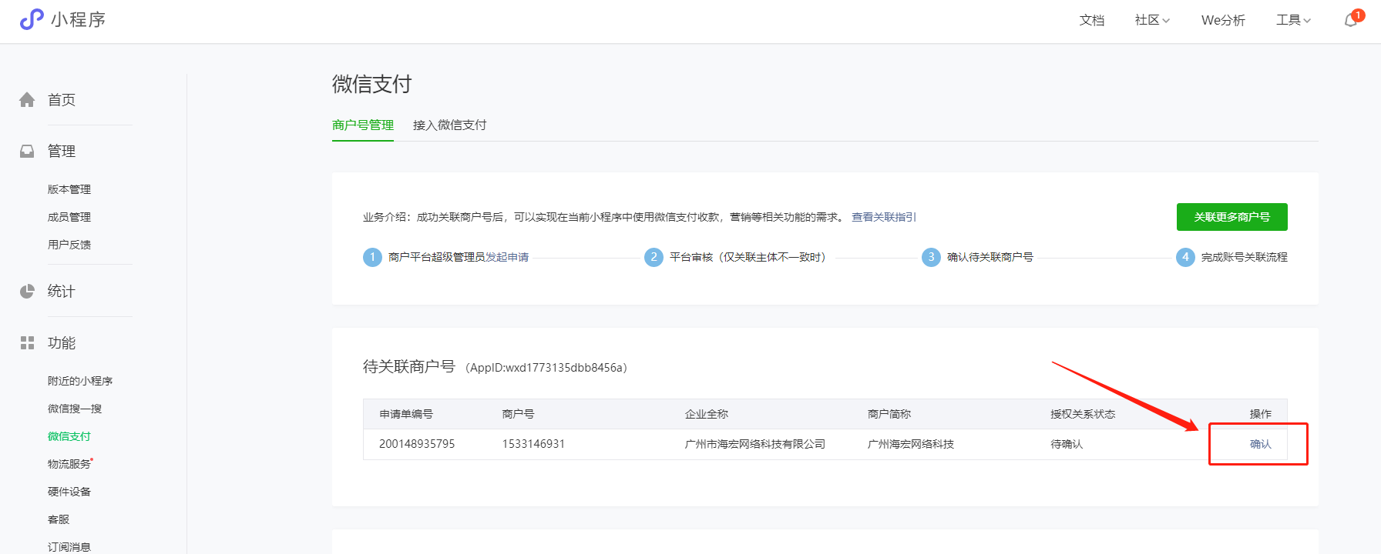Click the 企业全称 column header
1381x554 pixels.
coord(707,414)
